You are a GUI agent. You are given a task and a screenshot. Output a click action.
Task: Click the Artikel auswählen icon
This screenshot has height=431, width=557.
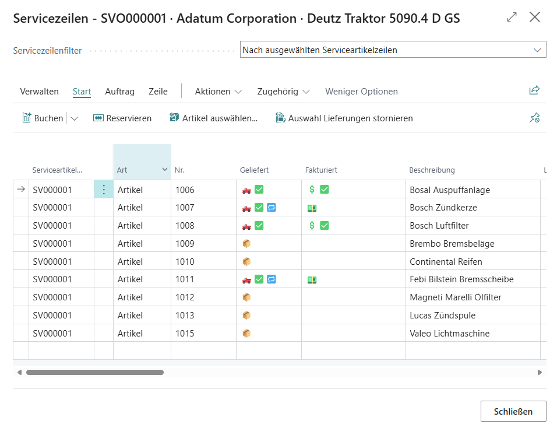coord(174,118)
